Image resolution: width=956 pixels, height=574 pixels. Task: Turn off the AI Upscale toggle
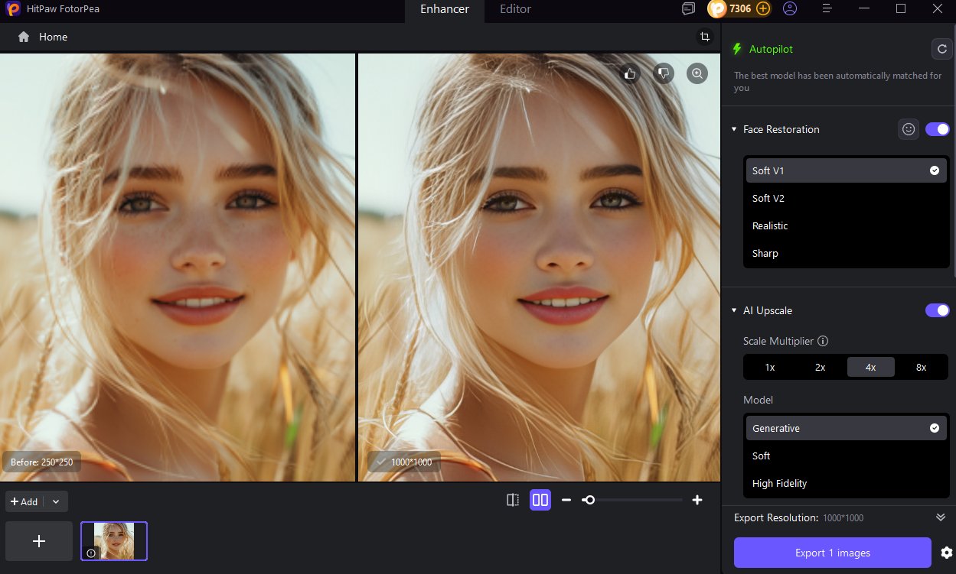coord(937,310)
